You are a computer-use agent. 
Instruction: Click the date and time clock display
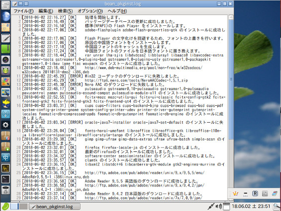[251, 207]
